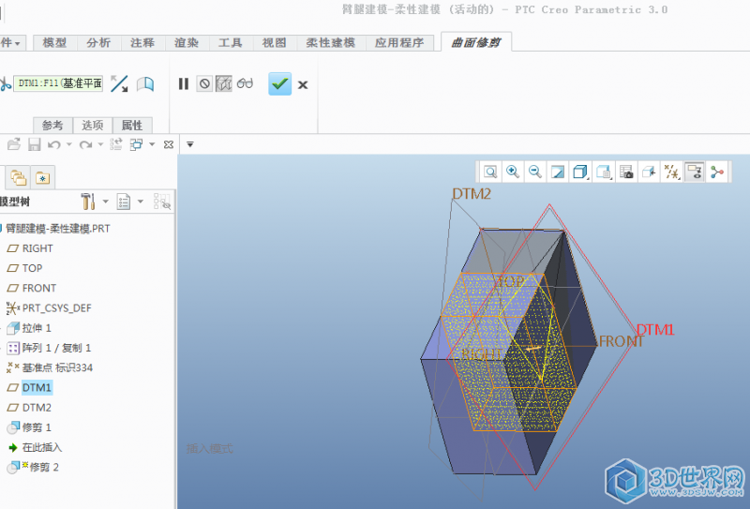Viewport: 750px width, 509px height.
Task: Click the close window icon in quick toolbar
Action: point(169,144)
